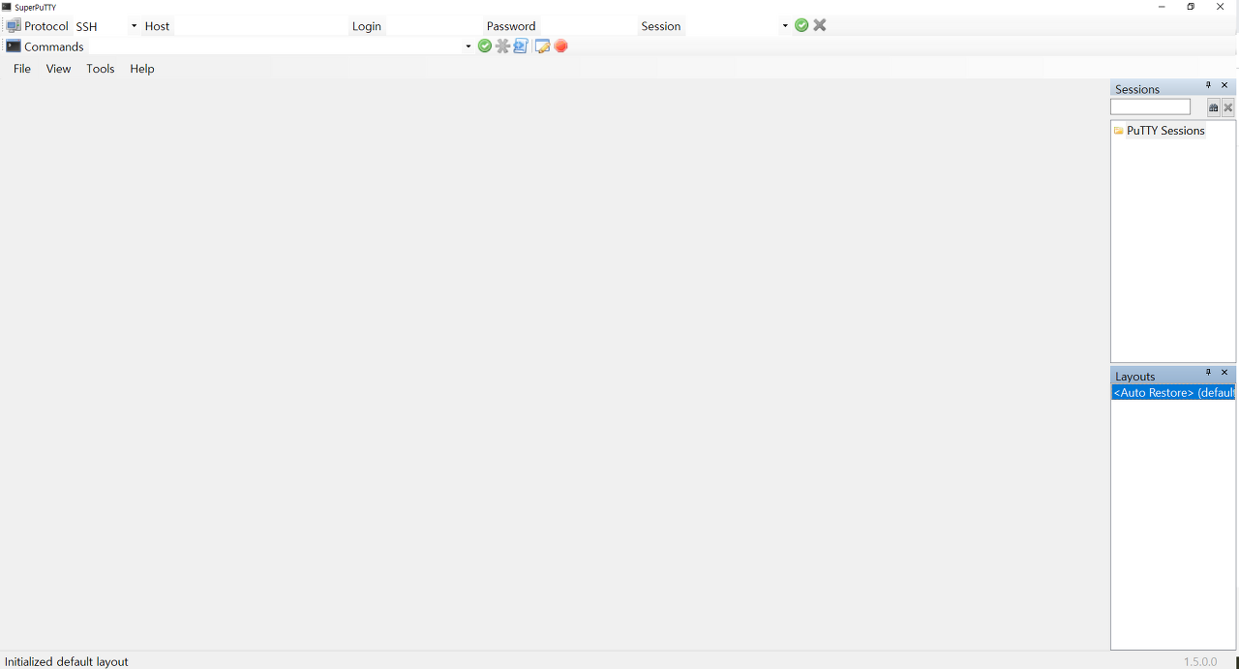Pin the Sessions panel
This screenshot has height=669, width=1239.
coord(1208,85)
